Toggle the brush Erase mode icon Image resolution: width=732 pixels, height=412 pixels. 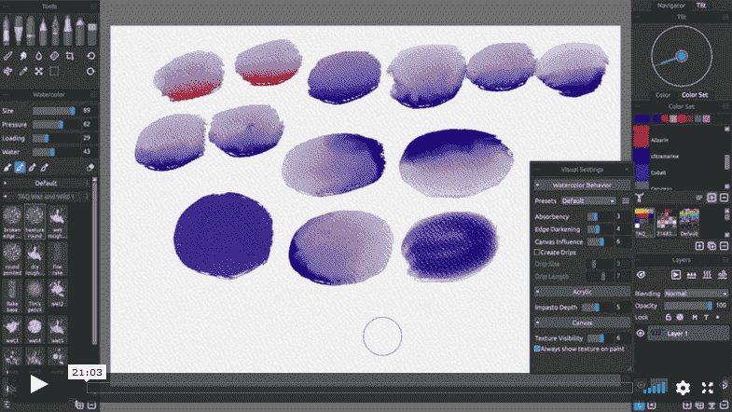coord(90,168)
